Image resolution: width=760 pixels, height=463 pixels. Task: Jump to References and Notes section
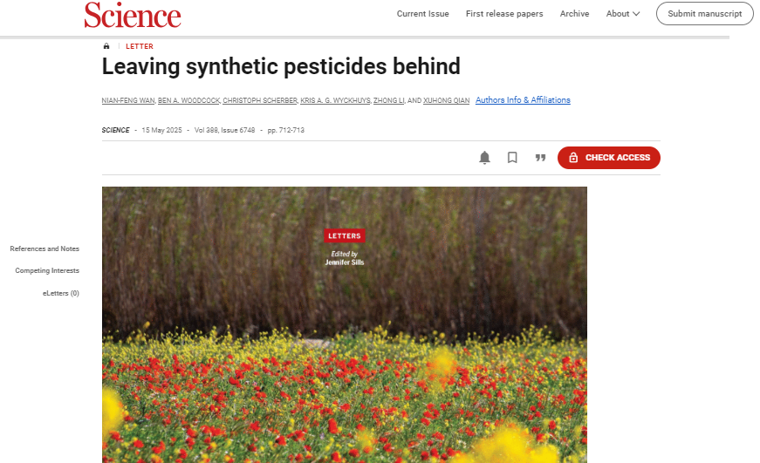(x=45, y=249)
